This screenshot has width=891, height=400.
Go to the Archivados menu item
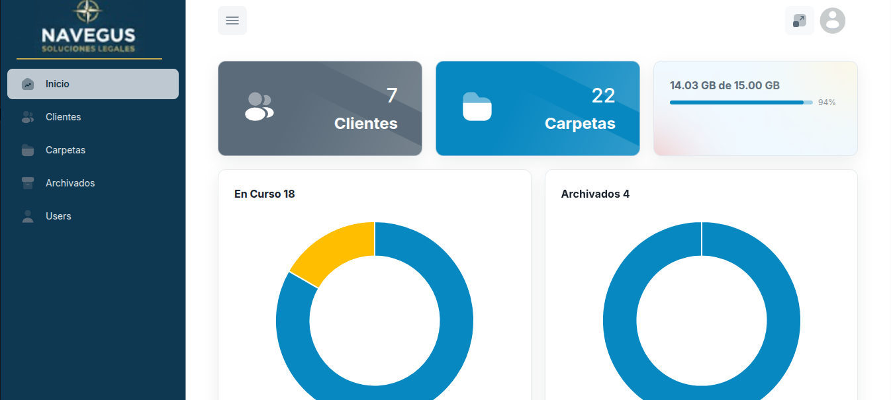point(70,183)
